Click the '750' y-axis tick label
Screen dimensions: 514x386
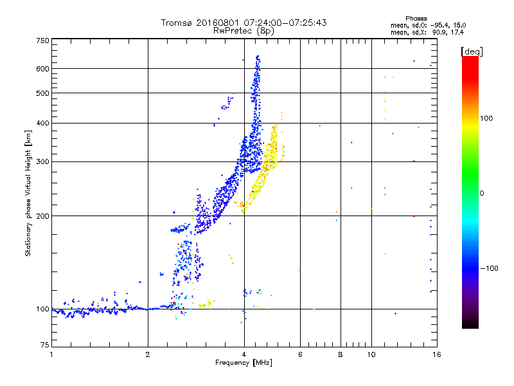[x=42, y=41]
